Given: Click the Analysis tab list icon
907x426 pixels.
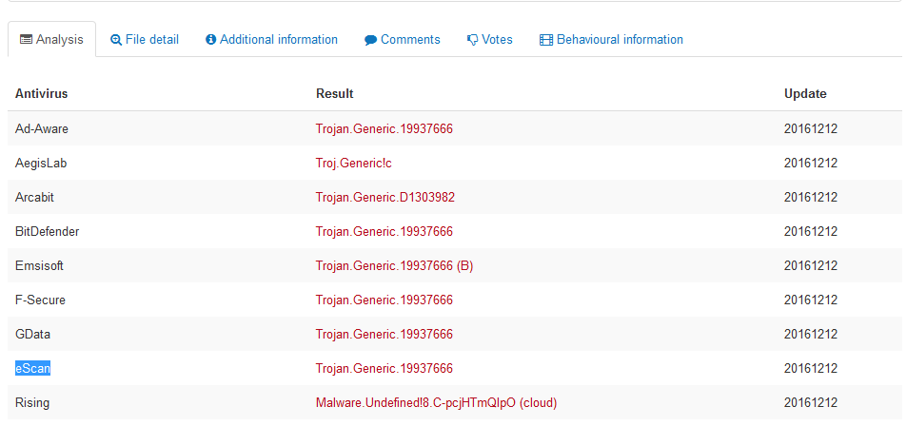Looking at the screenshot, I should pos(26,40).
